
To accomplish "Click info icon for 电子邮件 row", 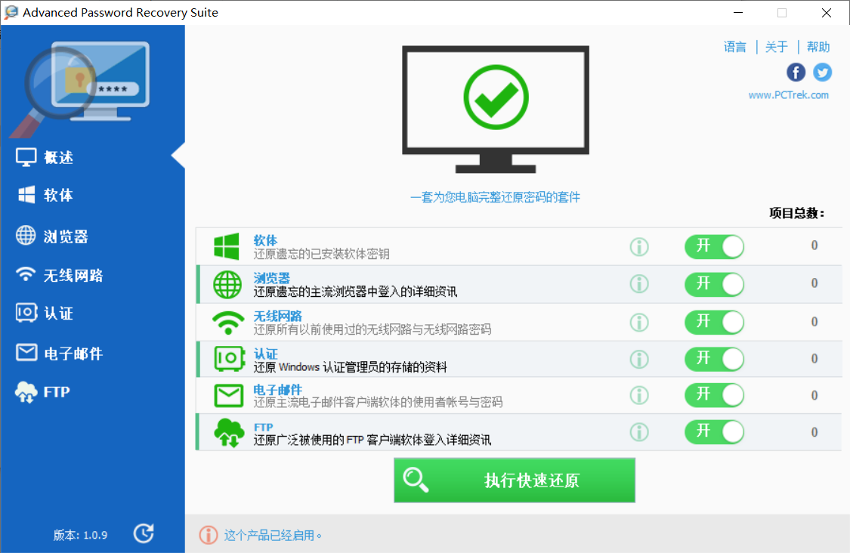I will coord(639,395).
